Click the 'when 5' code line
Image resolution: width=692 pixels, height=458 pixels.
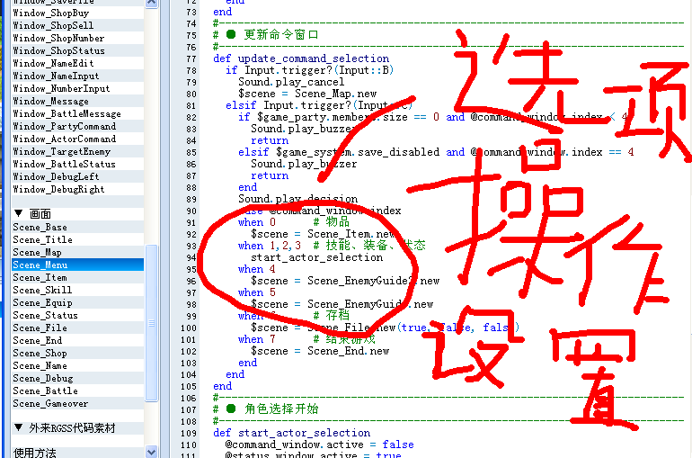[256, 292]
